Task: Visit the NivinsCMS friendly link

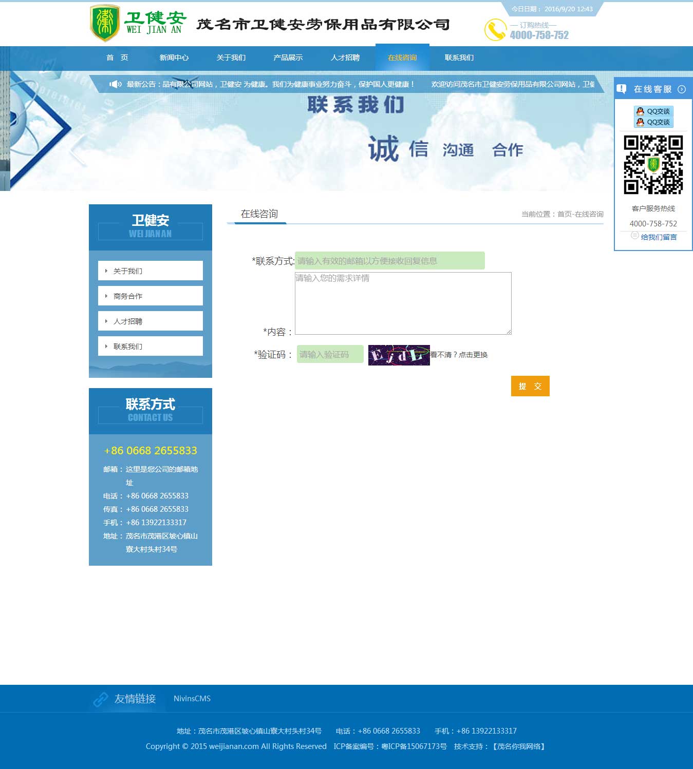Action: pos(192,699)
